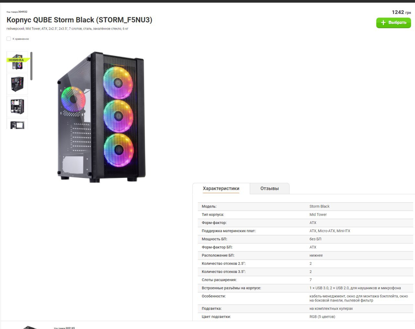Click the Storm Black model value
This screenshot has height=329, width=415.
[319, 206]
